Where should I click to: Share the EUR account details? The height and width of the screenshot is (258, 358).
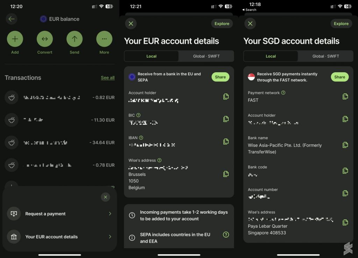pyautogui.click(x=220, y=77)
